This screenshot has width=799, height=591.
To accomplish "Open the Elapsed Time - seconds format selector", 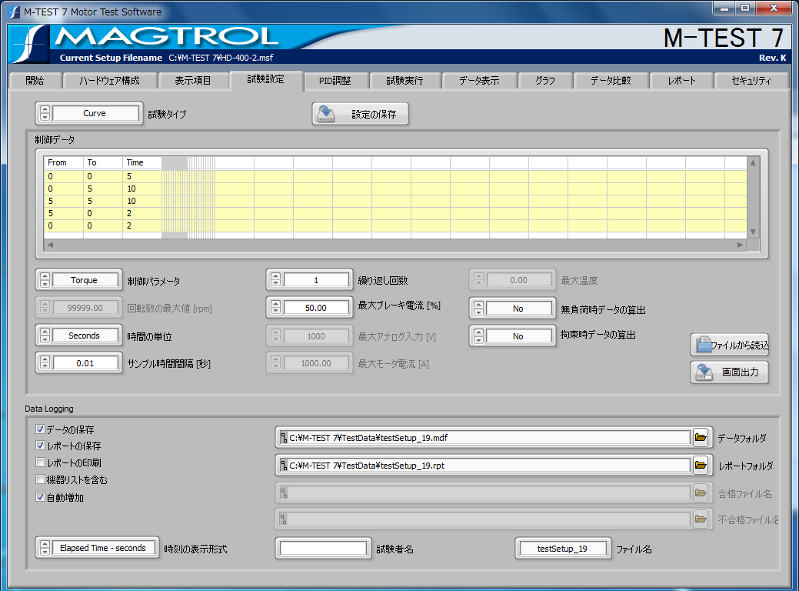I will 103,548.
